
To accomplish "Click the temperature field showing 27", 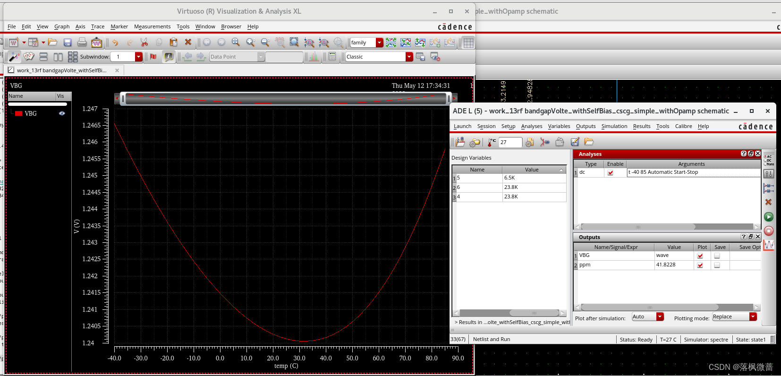I will pos(510,142).
